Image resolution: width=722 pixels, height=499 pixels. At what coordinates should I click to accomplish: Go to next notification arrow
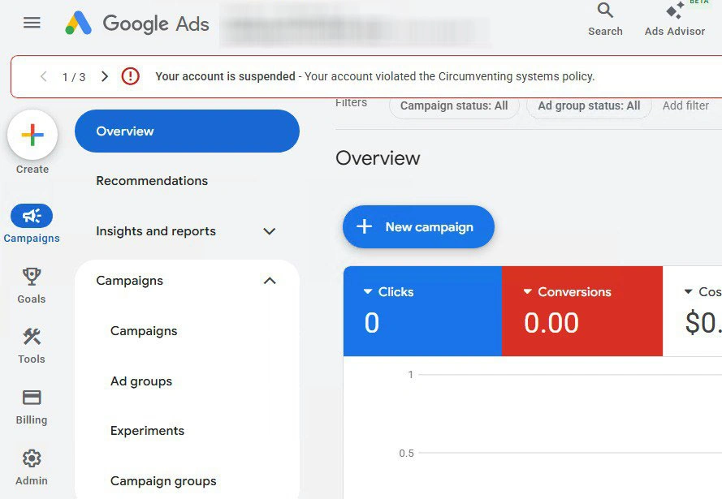coord(105,76)
